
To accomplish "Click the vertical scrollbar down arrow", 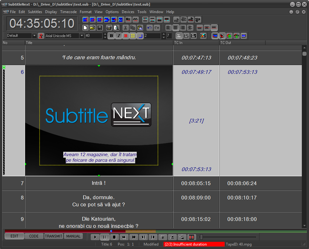I will pos(304,226).
